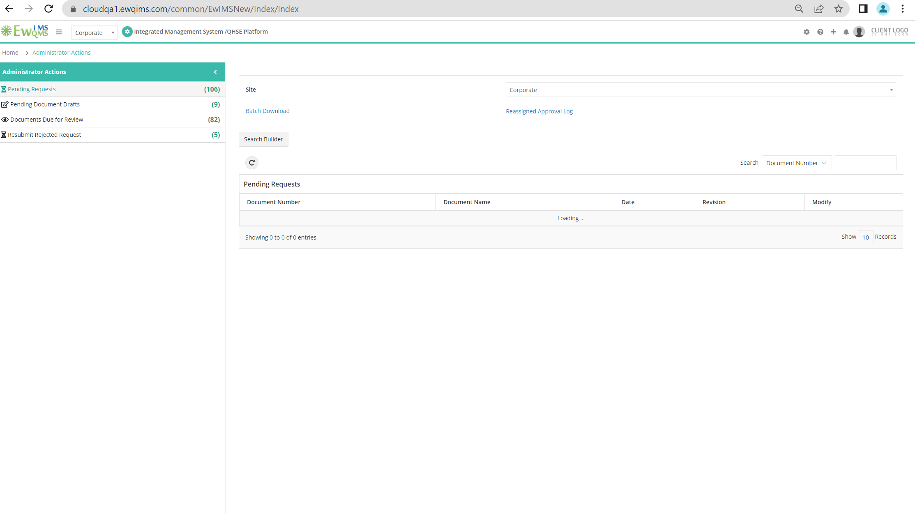Open the browser side panel icon
Screen dimensions: 915x514
tap(863, 9)
